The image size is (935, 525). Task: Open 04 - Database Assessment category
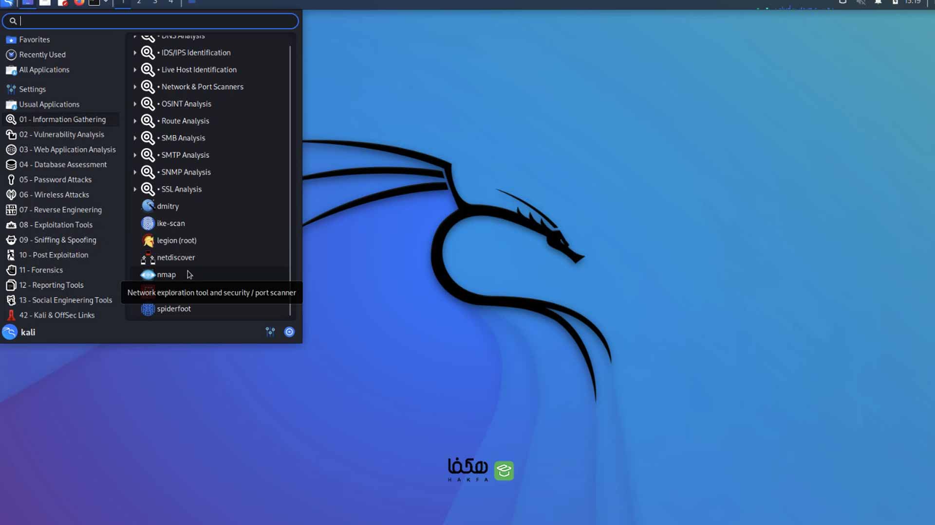click(61, 164)
